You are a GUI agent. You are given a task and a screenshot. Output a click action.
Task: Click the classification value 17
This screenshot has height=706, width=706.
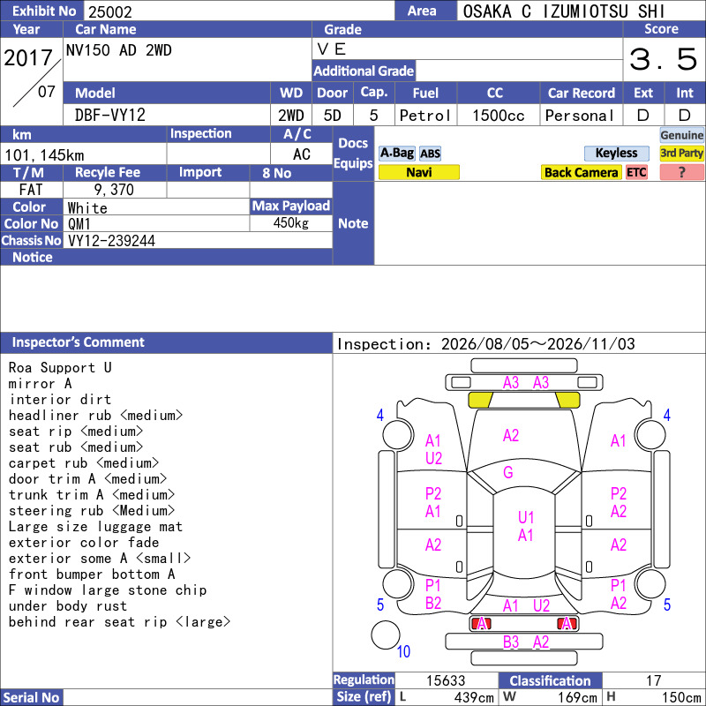tap(653, 680)
